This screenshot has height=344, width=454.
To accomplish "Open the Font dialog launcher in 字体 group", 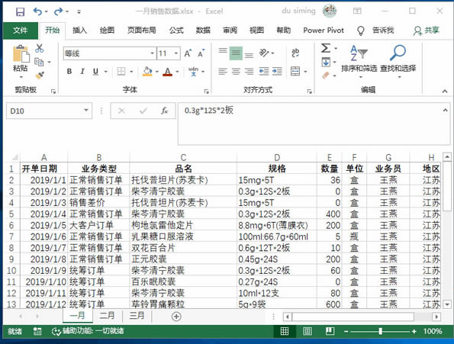I will [206, 92].
